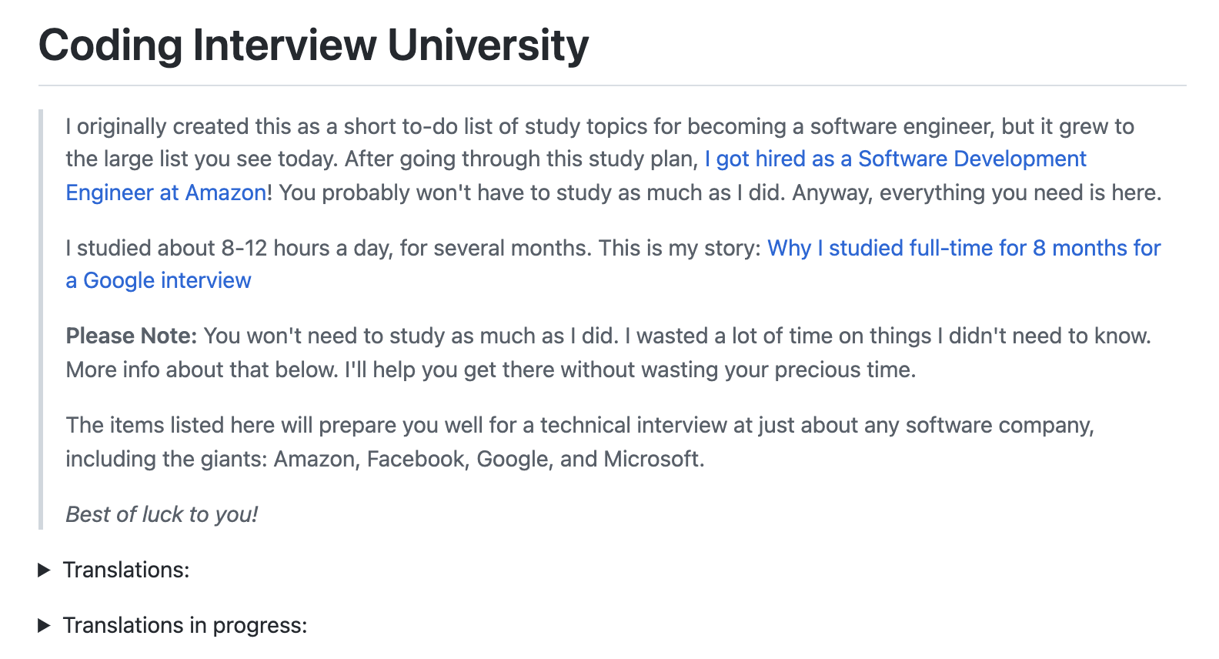The image size is (1219, 659).
Task: Click the "Translations:" summary label
Action: click(126, 570)
